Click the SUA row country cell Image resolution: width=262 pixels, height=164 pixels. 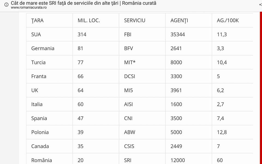(x=36, y=34)
